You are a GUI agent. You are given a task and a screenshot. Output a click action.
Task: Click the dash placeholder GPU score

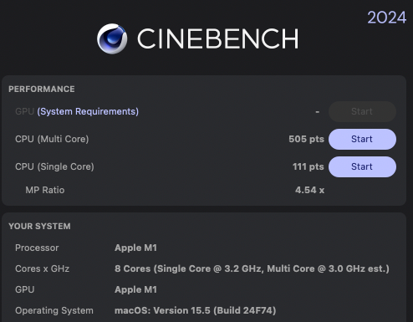tap(318, 112)
